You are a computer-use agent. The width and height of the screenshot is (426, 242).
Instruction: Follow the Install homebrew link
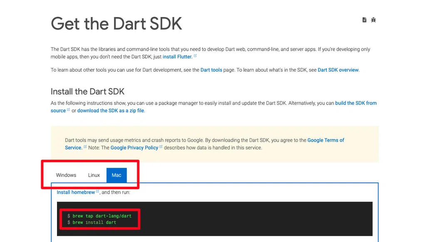coord(76,192)
